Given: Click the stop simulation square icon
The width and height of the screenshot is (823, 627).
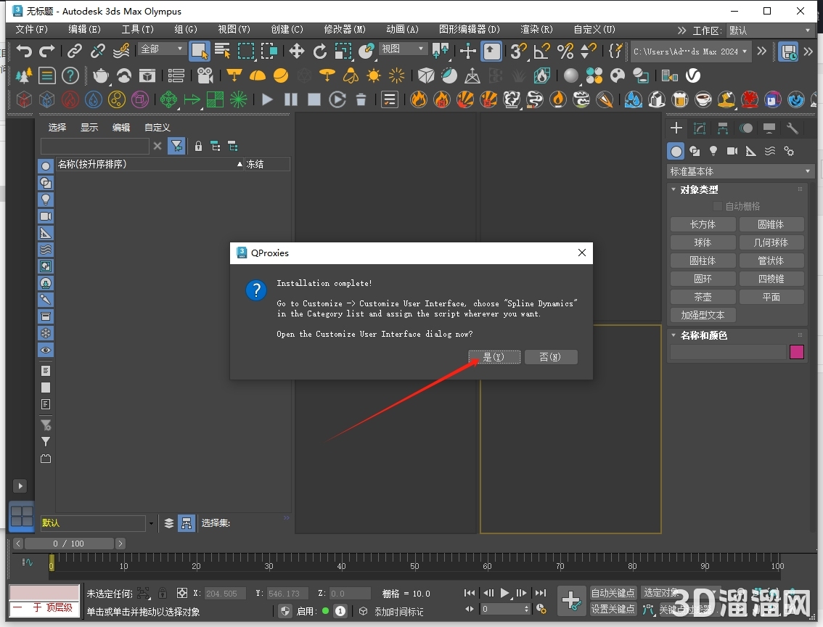Looking at the screenshot, I should pyautogui.click(x=314, y=99).
